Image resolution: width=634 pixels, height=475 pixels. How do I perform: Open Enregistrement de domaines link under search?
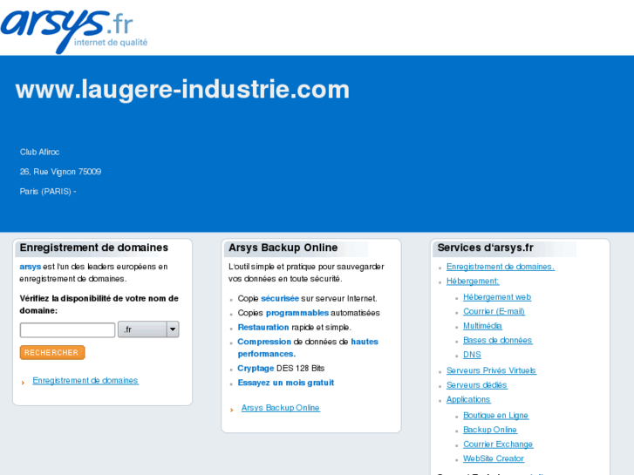pyautogui.click(x=85, y=380)
